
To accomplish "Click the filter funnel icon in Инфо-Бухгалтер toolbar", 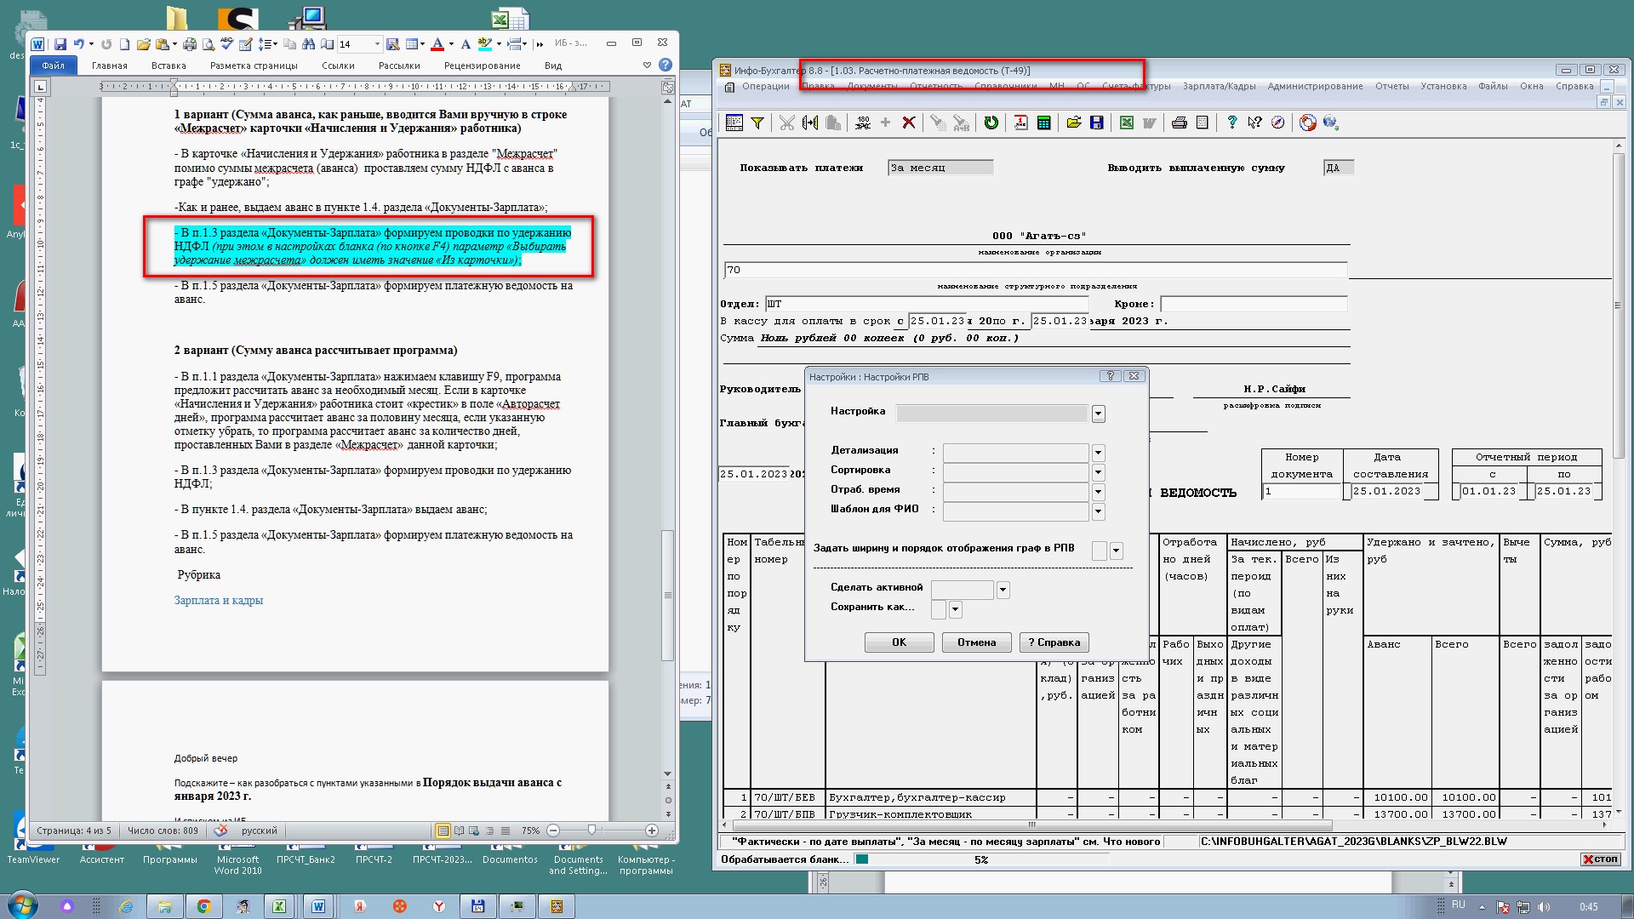I will pyautogui.click(x=757, y=123).
